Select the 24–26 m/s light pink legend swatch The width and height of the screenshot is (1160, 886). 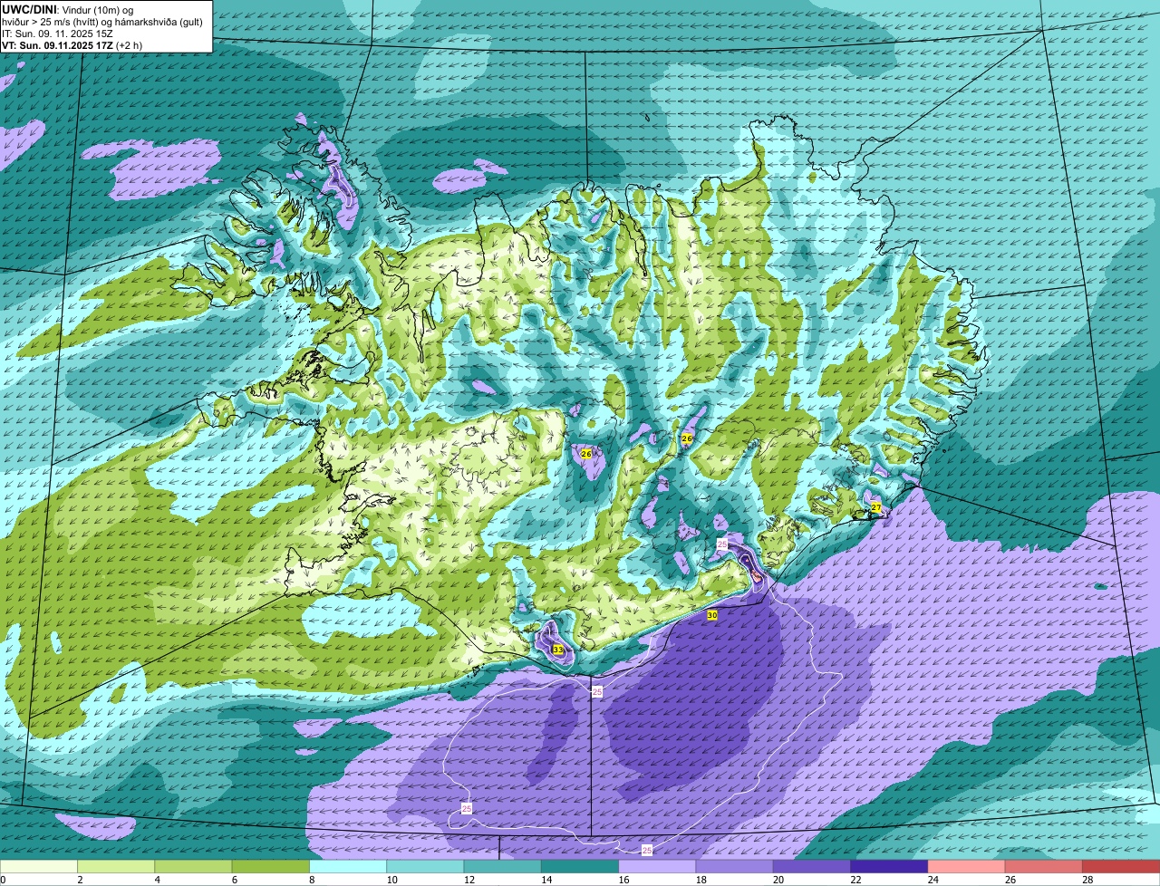point(967,867)
